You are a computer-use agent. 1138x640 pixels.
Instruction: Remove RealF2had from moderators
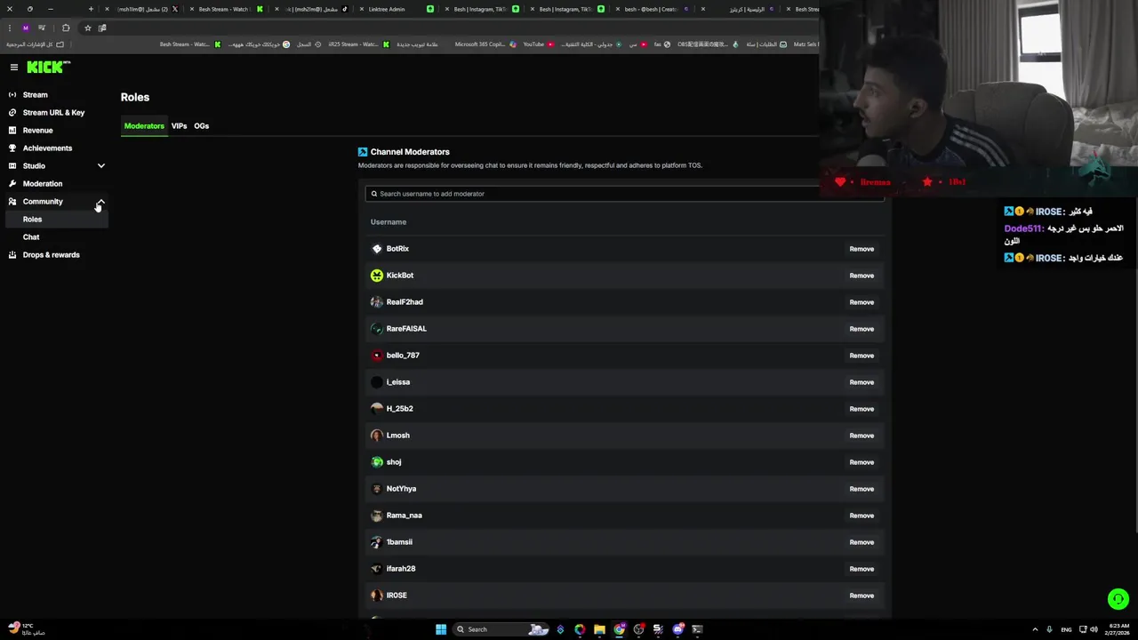(862, 302)
